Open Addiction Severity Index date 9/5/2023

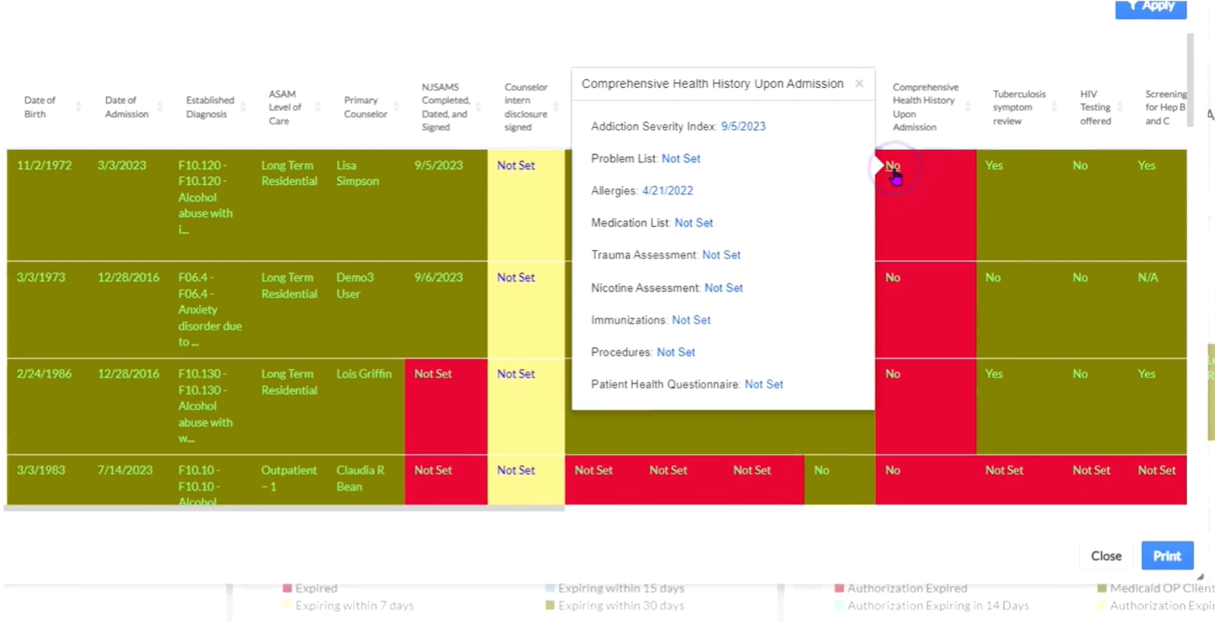(x=743, y=126)
